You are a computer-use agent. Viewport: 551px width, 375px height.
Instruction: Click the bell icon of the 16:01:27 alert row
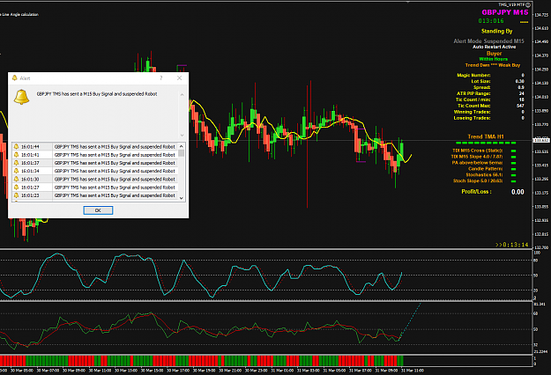pyautogui.click(x=16, y=187)
